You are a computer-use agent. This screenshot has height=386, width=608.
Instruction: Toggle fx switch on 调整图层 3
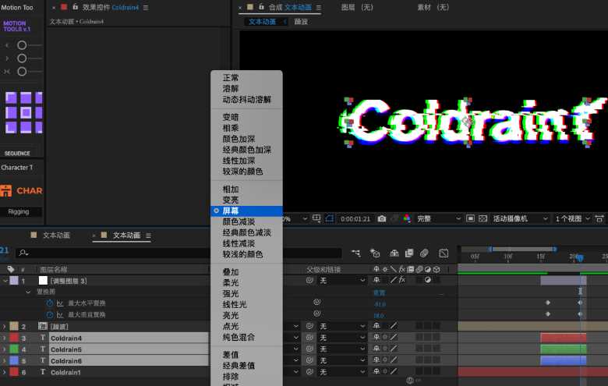(402, 280)
